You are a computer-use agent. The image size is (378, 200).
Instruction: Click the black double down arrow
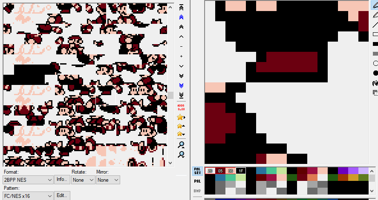tap(181, 76)
